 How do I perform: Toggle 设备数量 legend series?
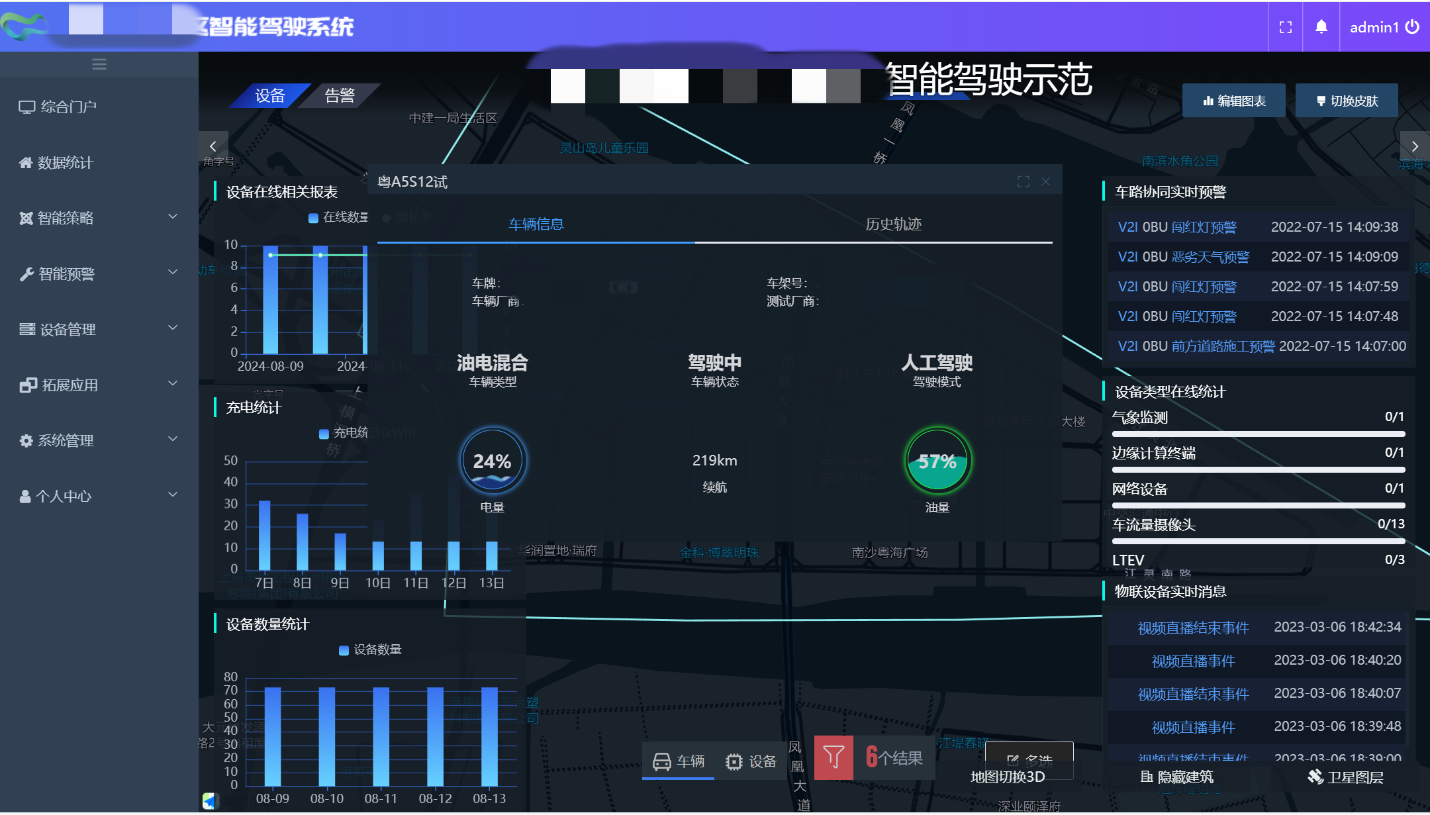coord(371,649)
